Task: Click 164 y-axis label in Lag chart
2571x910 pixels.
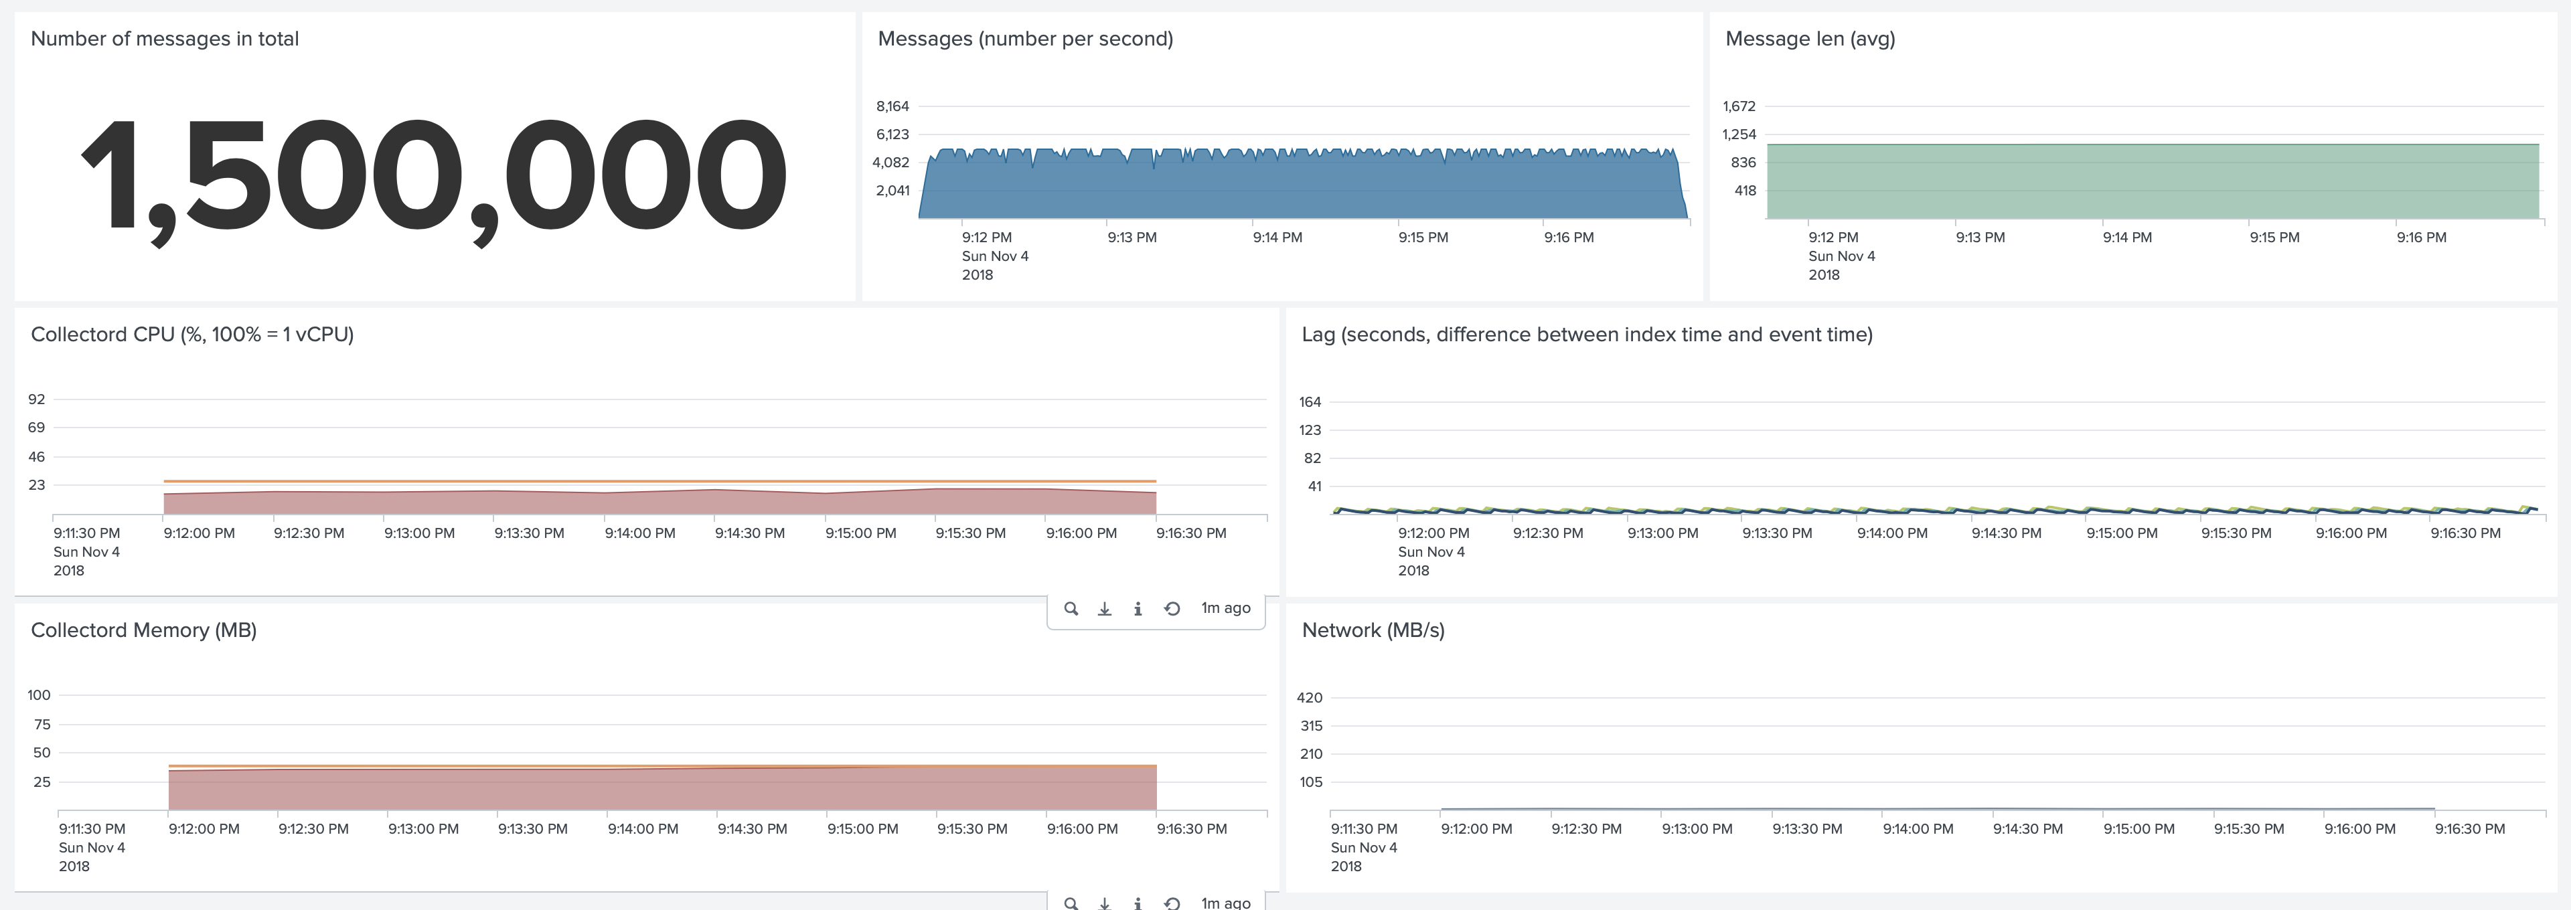Action: tap(1310, 402)
